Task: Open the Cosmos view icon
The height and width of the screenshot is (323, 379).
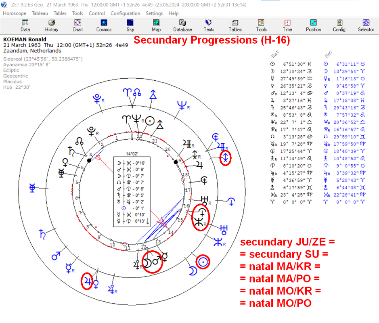Action: tap(104, 25)
